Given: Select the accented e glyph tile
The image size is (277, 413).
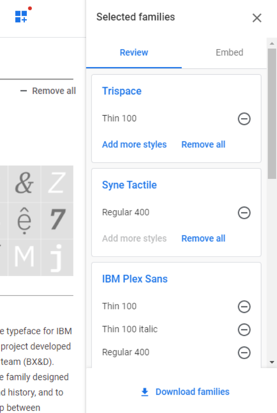Looking at the screenshot, I should coord(24,220).
